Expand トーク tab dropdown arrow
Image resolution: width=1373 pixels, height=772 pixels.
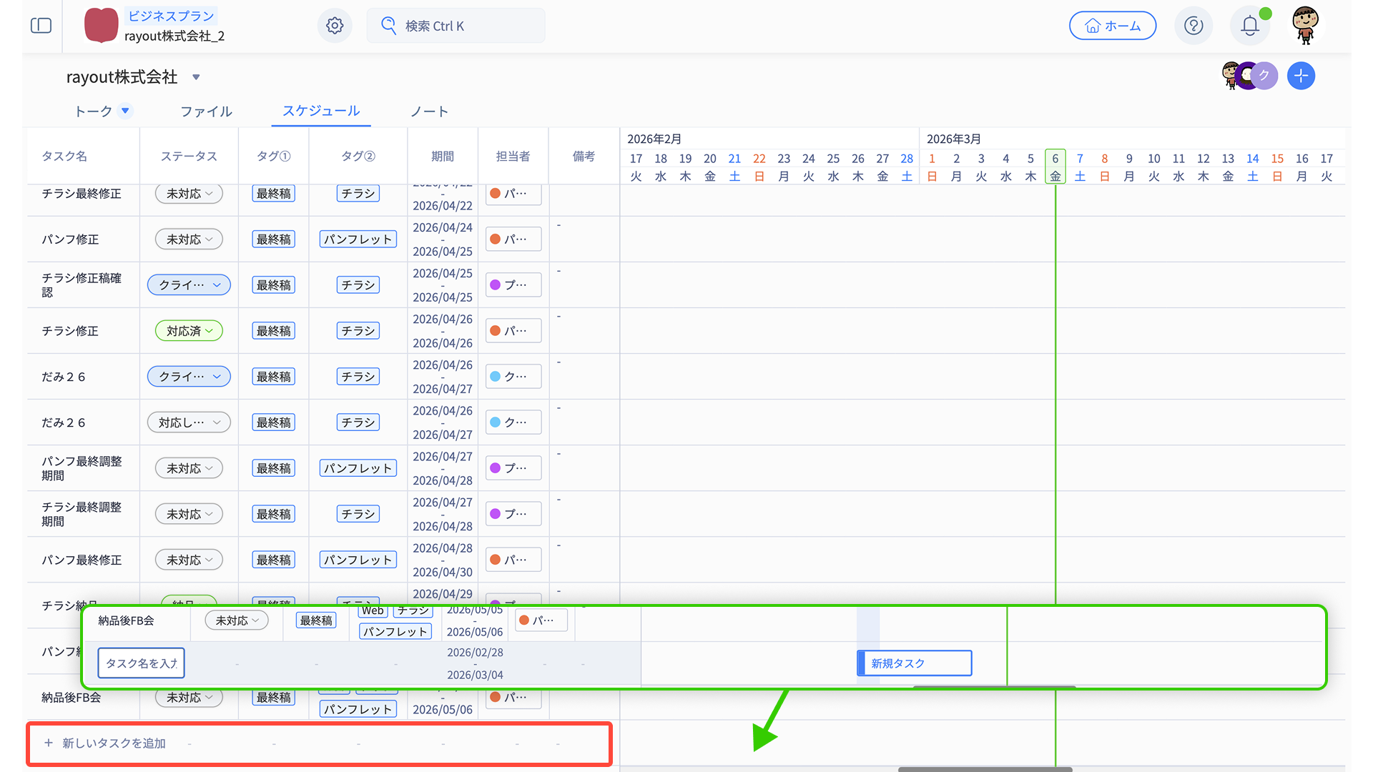point(125,111)
